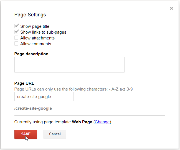
Task: Click the allowed URL characters hint text
Action: point(73,89)
